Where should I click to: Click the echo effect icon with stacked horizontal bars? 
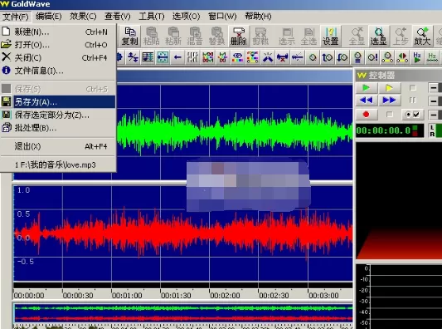pos(148,57)
